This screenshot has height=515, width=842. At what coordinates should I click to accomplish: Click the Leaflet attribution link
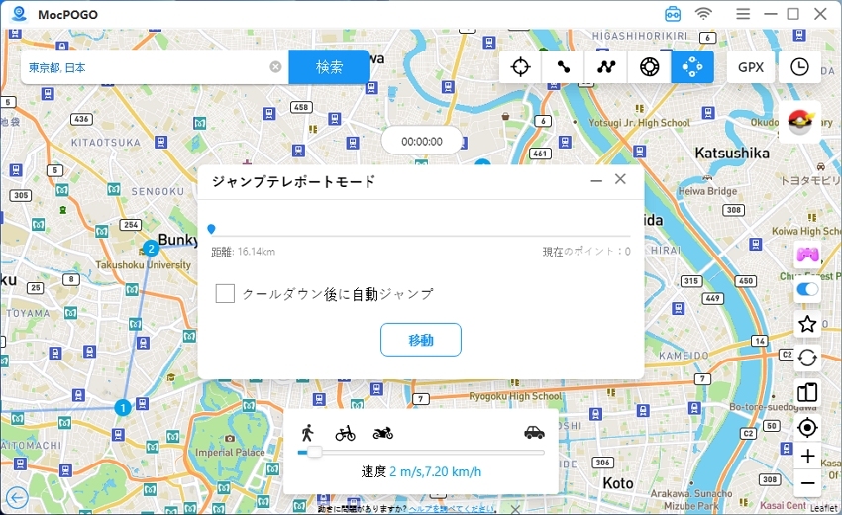[x=823, y=507]
